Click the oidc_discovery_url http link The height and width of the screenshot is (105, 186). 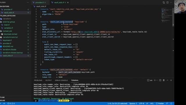pyautogui.click(x=96, y=32)
